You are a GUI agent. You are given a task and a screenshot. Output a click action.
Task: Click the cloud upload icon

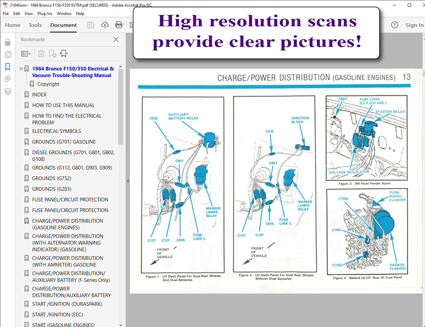[x=105, y=25]
